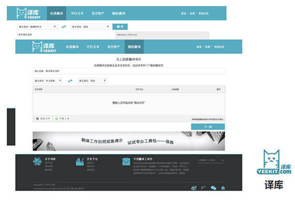Viewport: 295px width, 200px height.
Task: Click the briefcase icon beside 专业翻译工具包
Action: point(126,162)
